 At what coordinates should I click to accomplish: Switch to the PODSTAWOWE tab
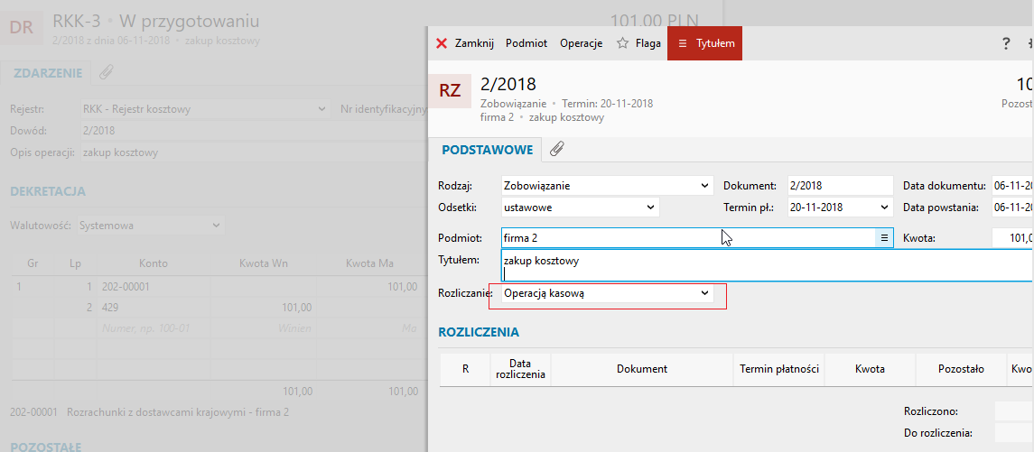coord(487,150)
